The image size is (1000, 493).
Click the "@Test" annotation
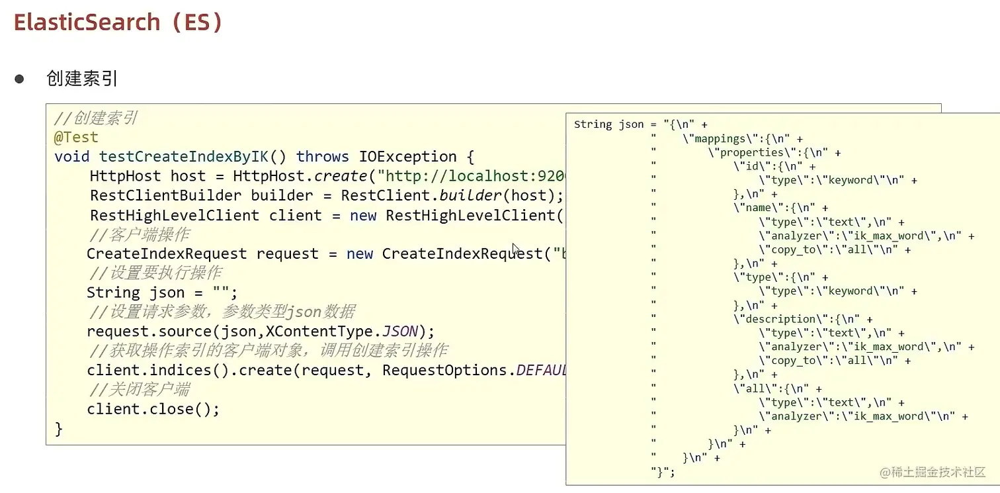76,137
